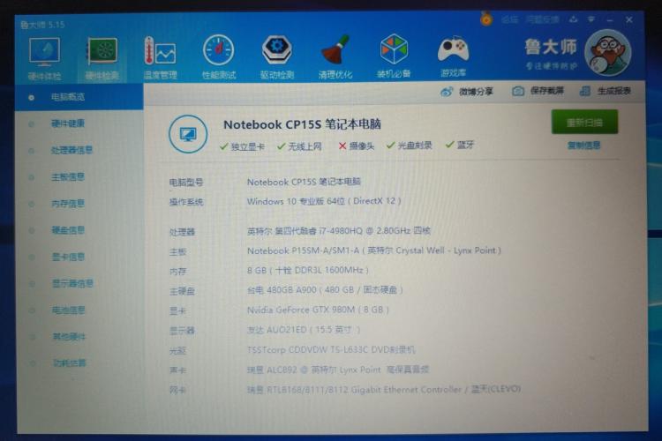Click 480GB A900 main disk value
The width and height of the screenshot is (662, 441).
325,290
